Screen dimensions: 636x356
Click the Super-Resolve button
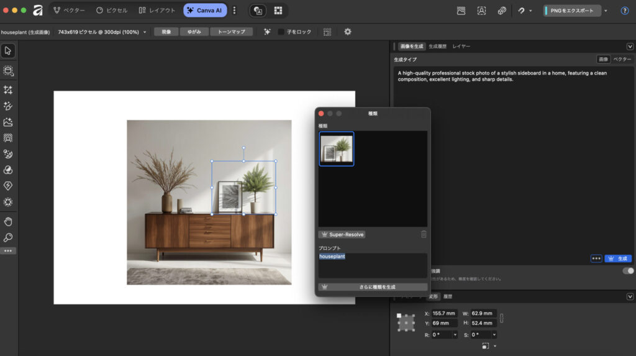click(x=342, y=234)
